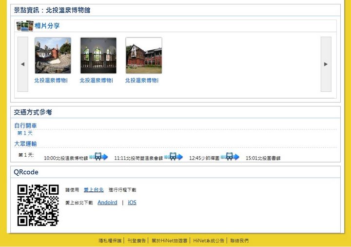Open the HiNet系統公告 footer link
The height and width of the screenshot is (247, 351).
coord(209,241)
